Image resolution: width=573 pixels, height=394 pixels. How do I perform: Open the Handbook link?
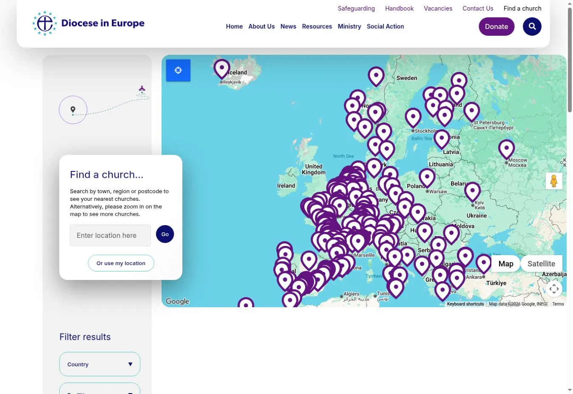coord(399,9)
